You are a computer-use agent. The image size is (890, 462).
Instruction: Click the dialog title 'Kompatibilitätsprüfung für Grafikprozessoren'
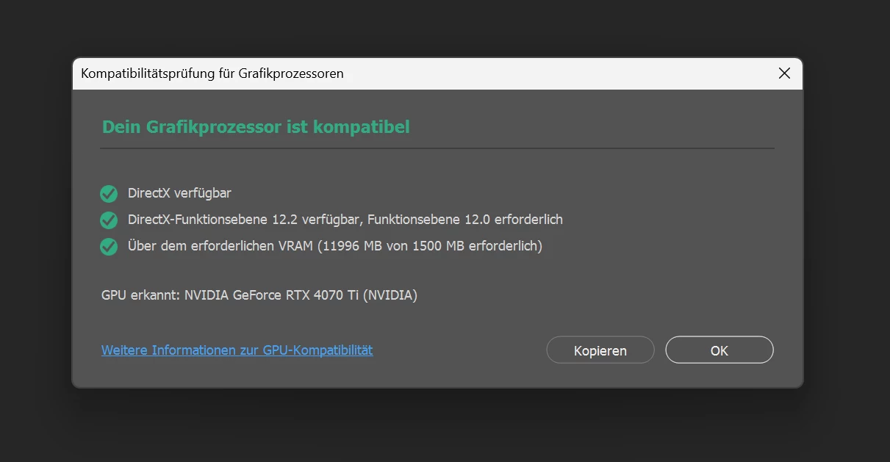[212, 73]
